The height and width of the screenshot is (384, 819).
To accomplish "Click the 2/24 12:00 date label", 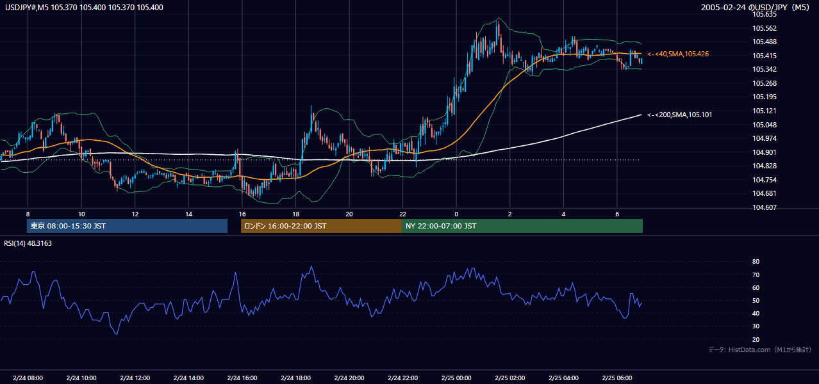I will coord(135,378).
